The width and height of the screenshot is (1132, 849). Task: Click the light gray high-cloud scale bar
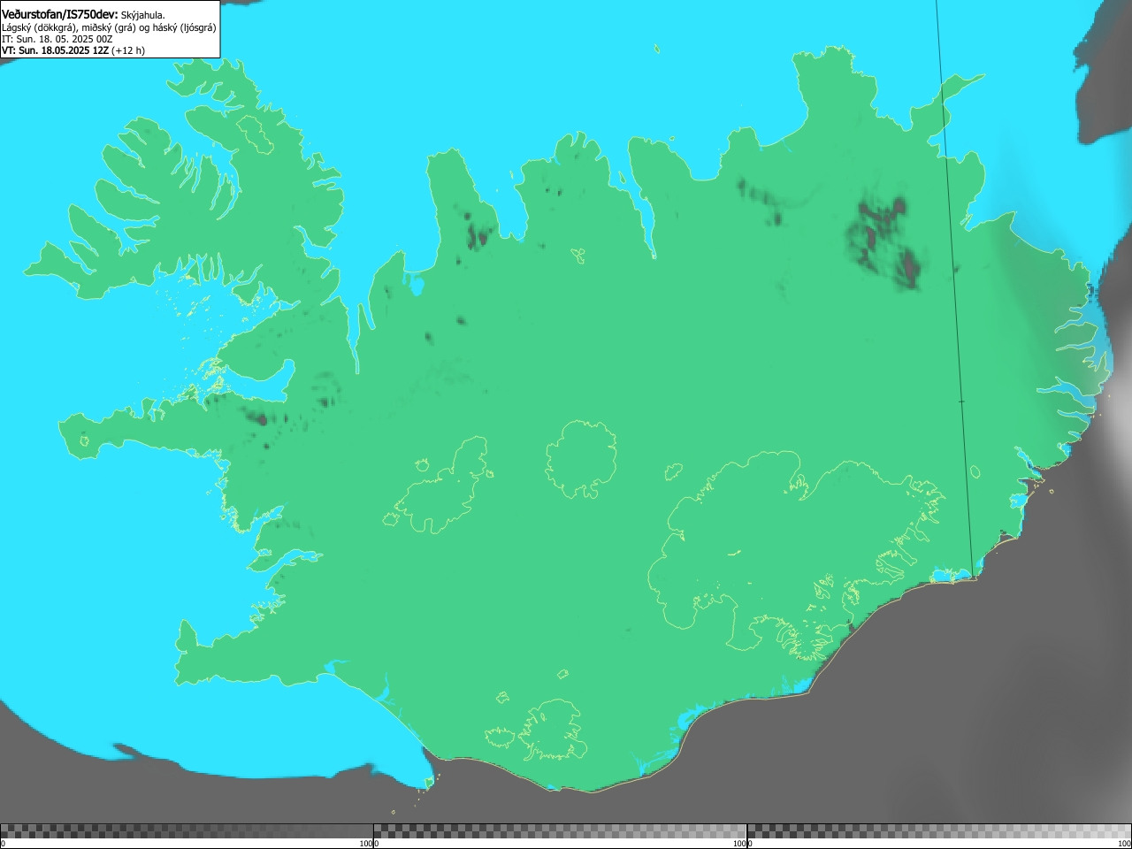939,831
